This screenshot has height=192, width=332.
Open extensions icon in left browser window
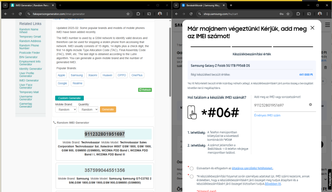138,14
